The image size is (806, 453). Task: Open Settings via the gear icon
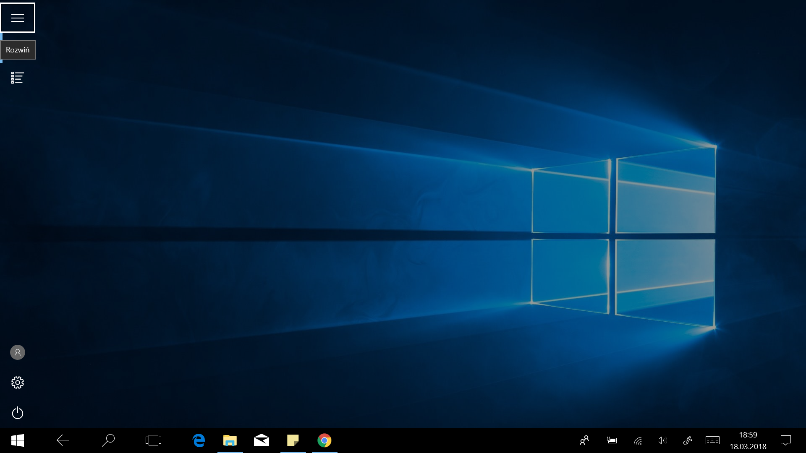tap(18, 383)
